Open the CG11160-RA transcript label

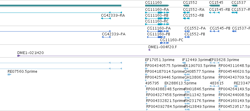tap(157, 10)
